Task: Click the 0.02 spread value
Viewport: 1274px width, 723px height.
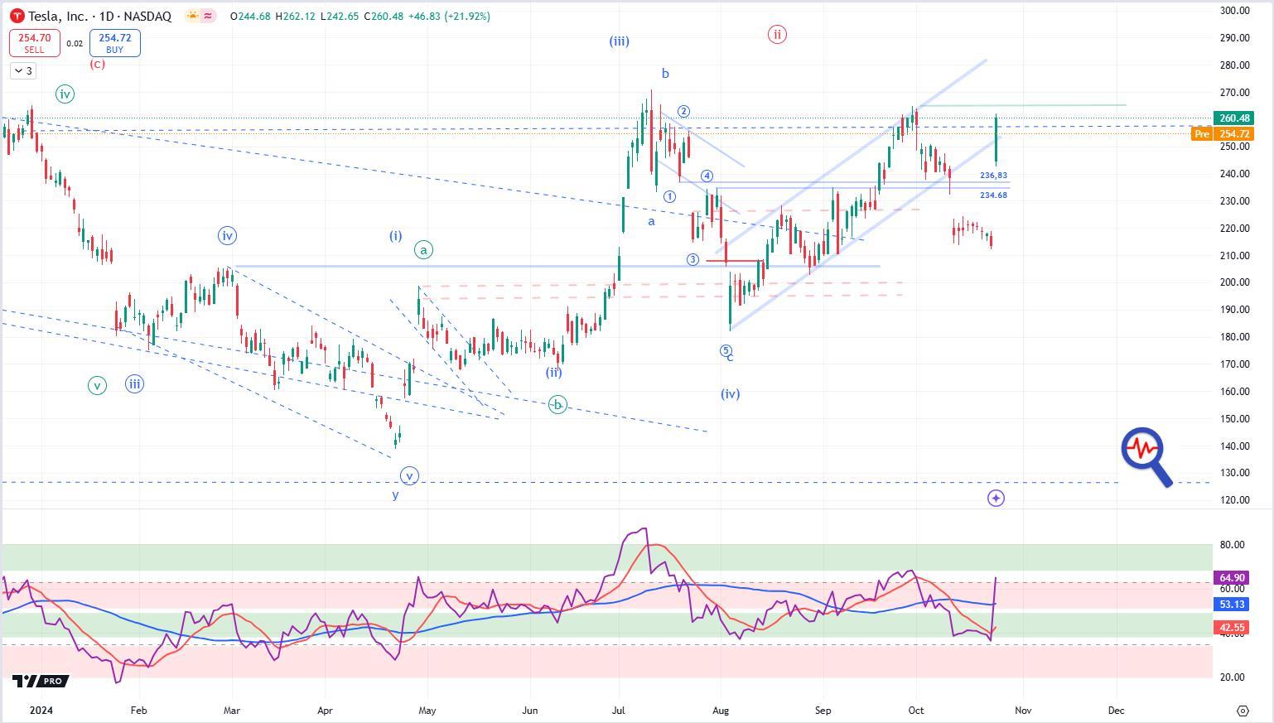Action: (75, 44)
